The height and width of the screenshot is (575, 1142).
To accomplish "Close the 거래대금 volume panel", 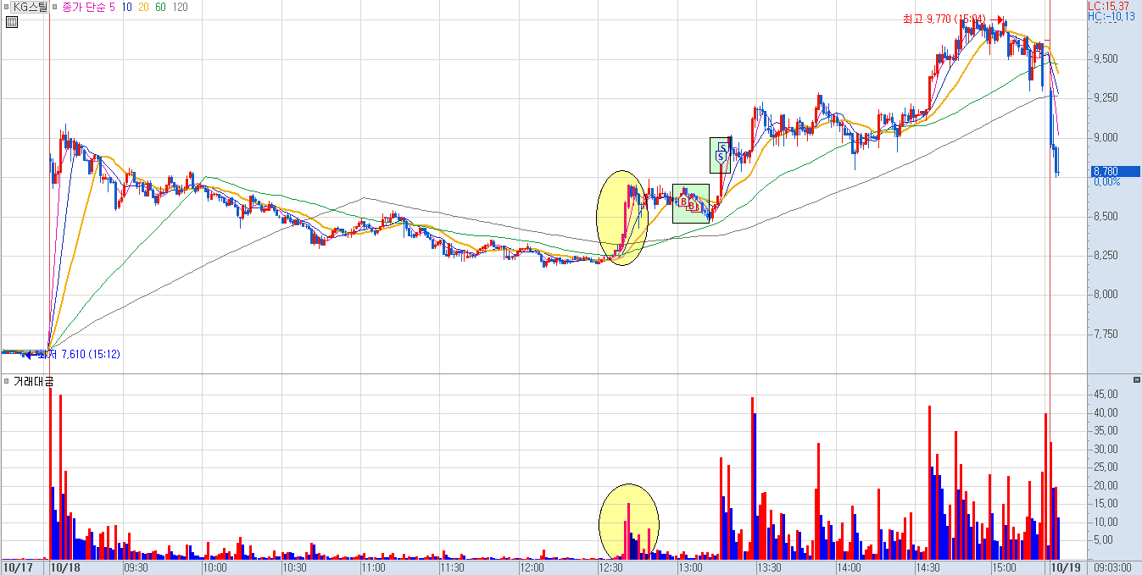I will pyautogui.click(x=1137, y=380).
